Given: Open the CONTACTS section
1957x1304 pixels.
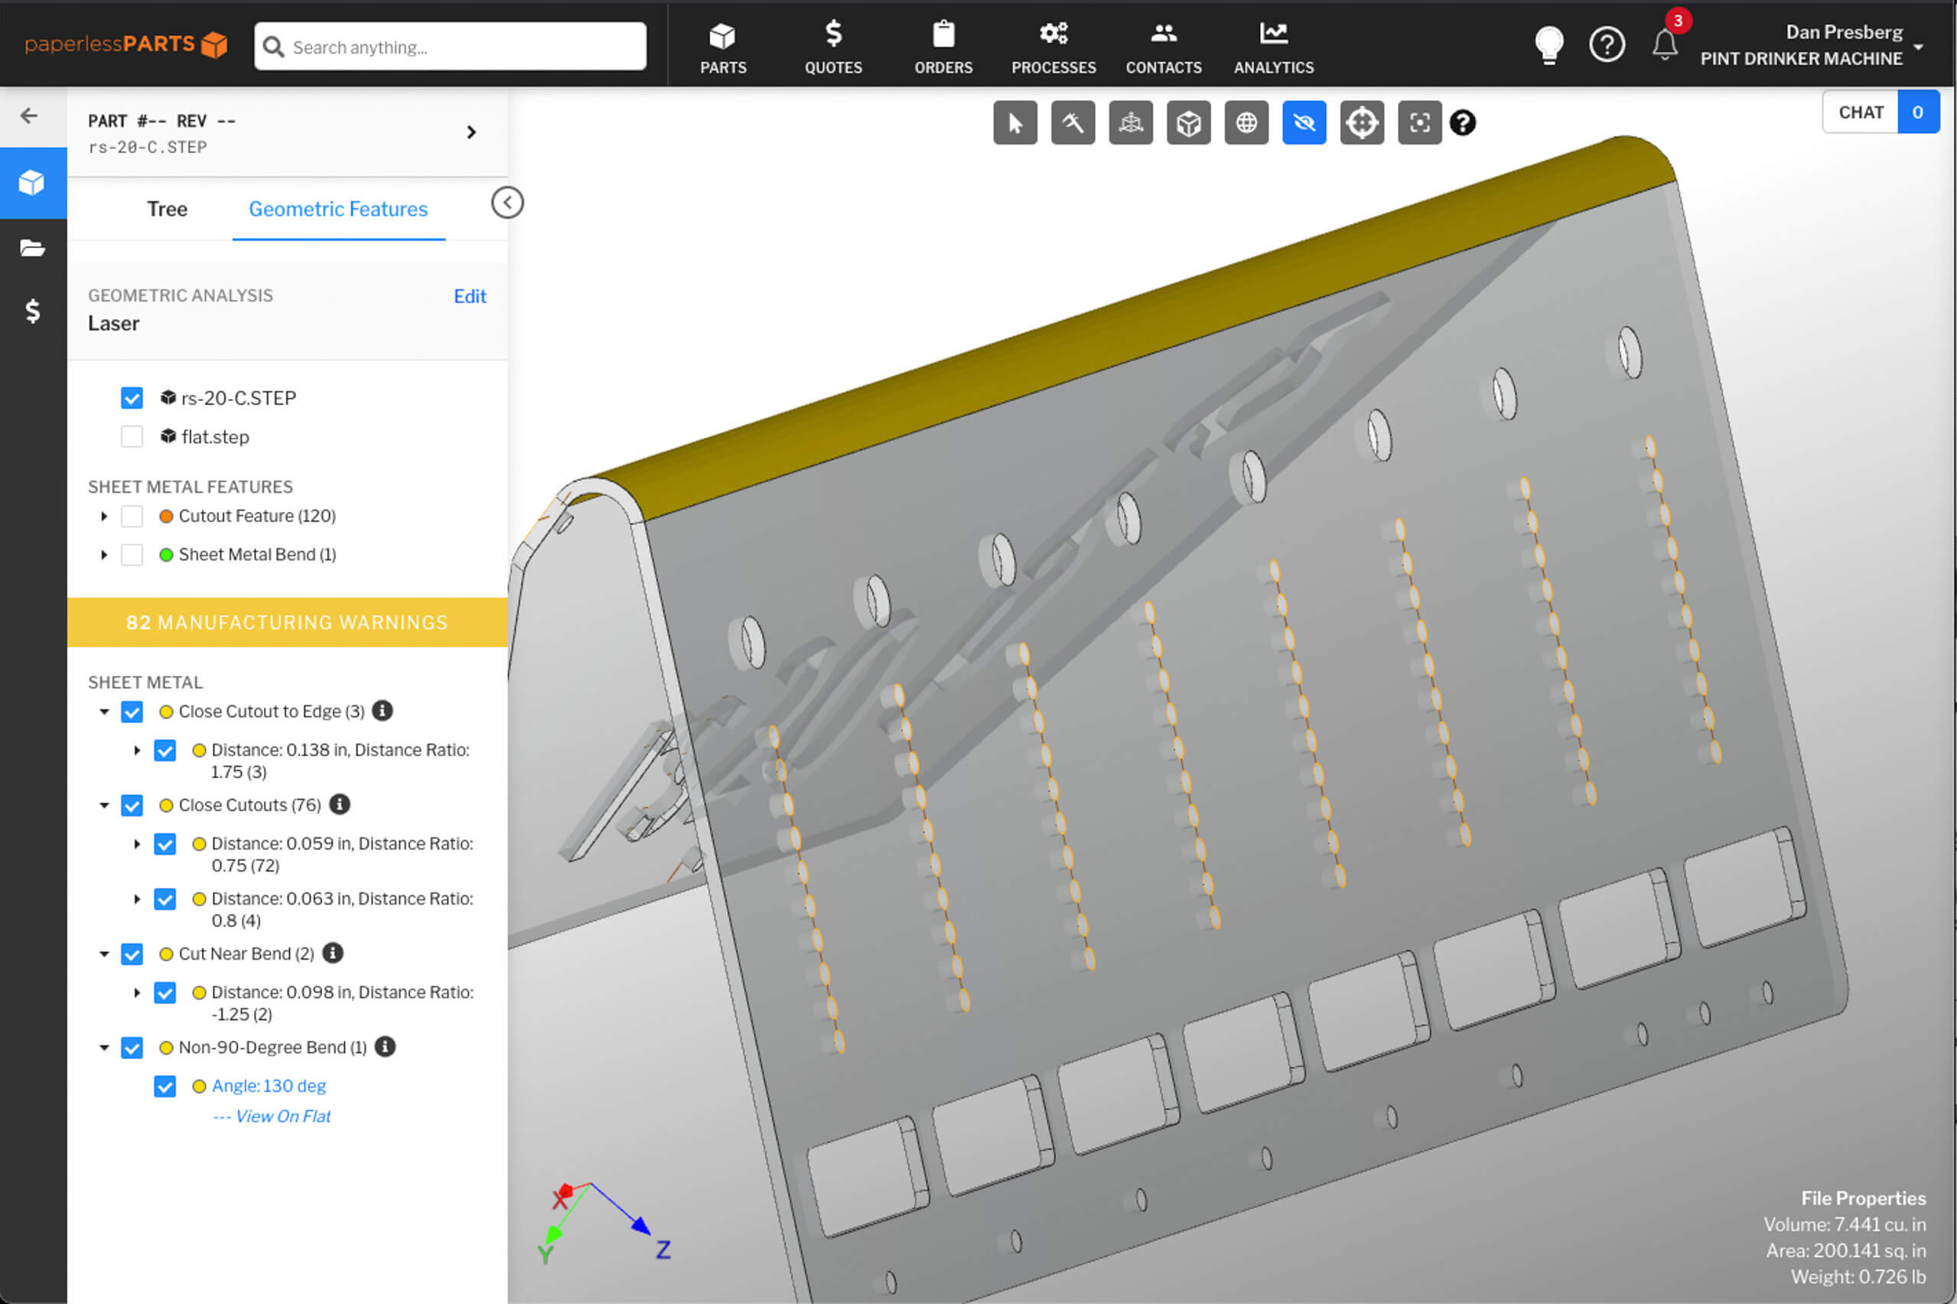Looking at the screenshot, I should pos(1163,47).
